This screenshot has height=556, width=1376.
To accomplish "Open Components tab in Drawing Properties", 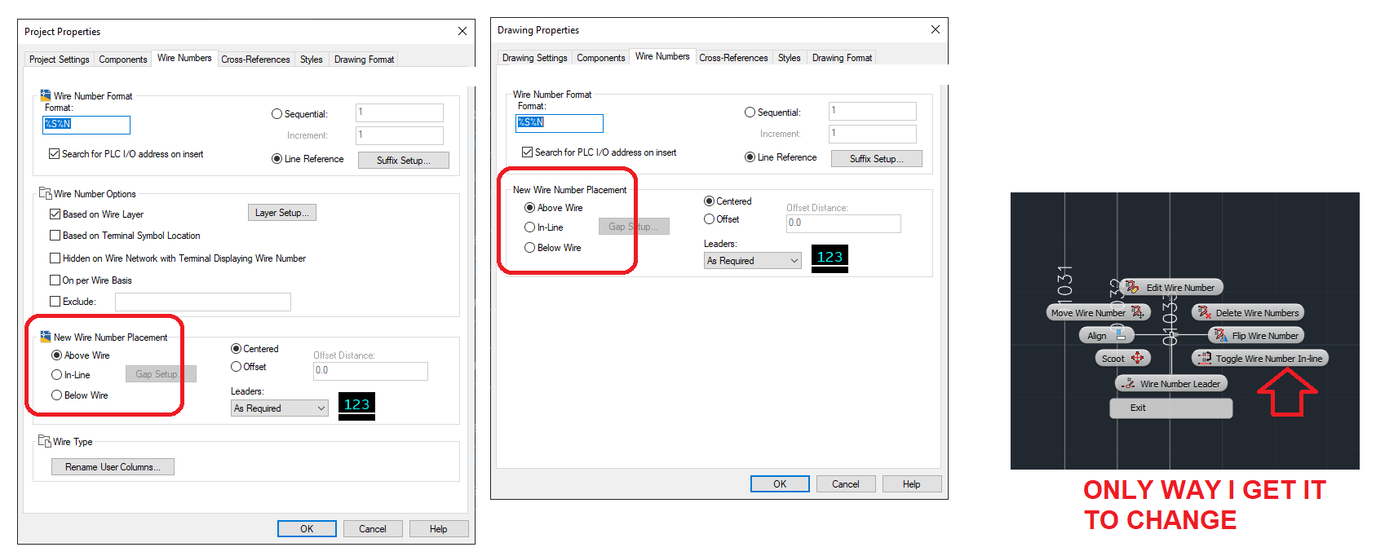I will coord(600,58).
